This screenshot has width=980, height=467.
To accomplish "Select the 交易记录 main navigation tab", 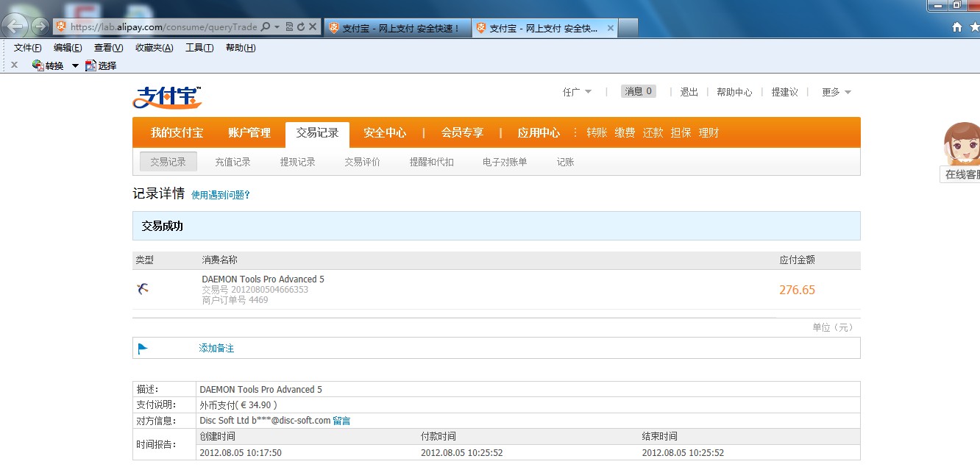I will pyautogui.click(x=317, y=132).
